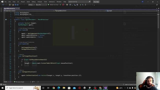Image resolution: width=160 pixels, height=90 pixels.
Task: Open Microsoft Store from the taskbar
Action: coord(69,88)
